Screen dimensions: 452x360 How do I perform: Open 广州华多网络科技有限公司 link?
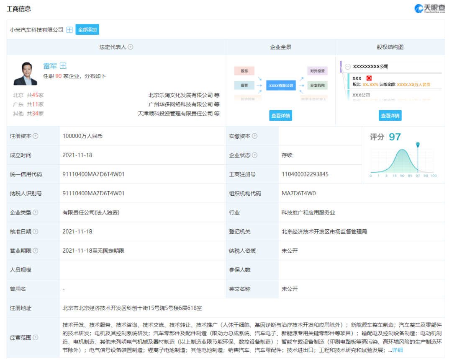tap(180, 104)
